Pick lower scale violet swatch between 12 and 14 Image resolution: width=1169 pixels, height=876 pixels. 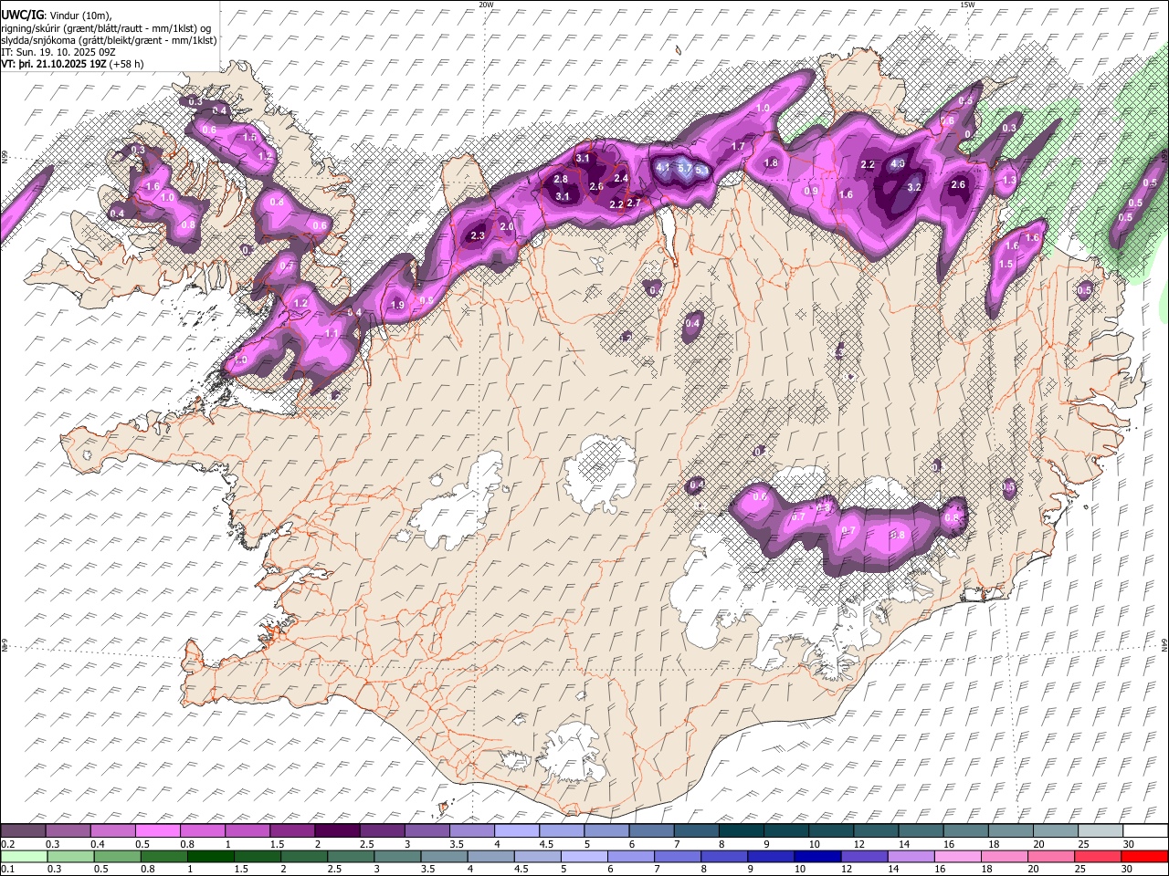(x=864, y=856)
